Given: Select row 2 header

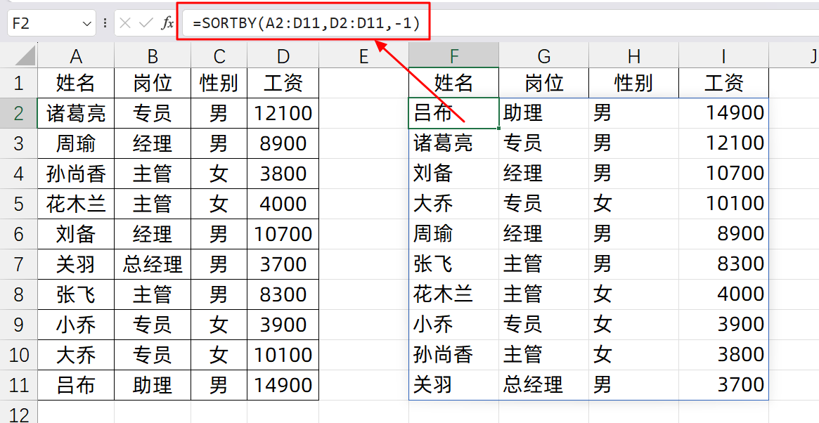Looking at the screenshot, I should tap(19, 113).
